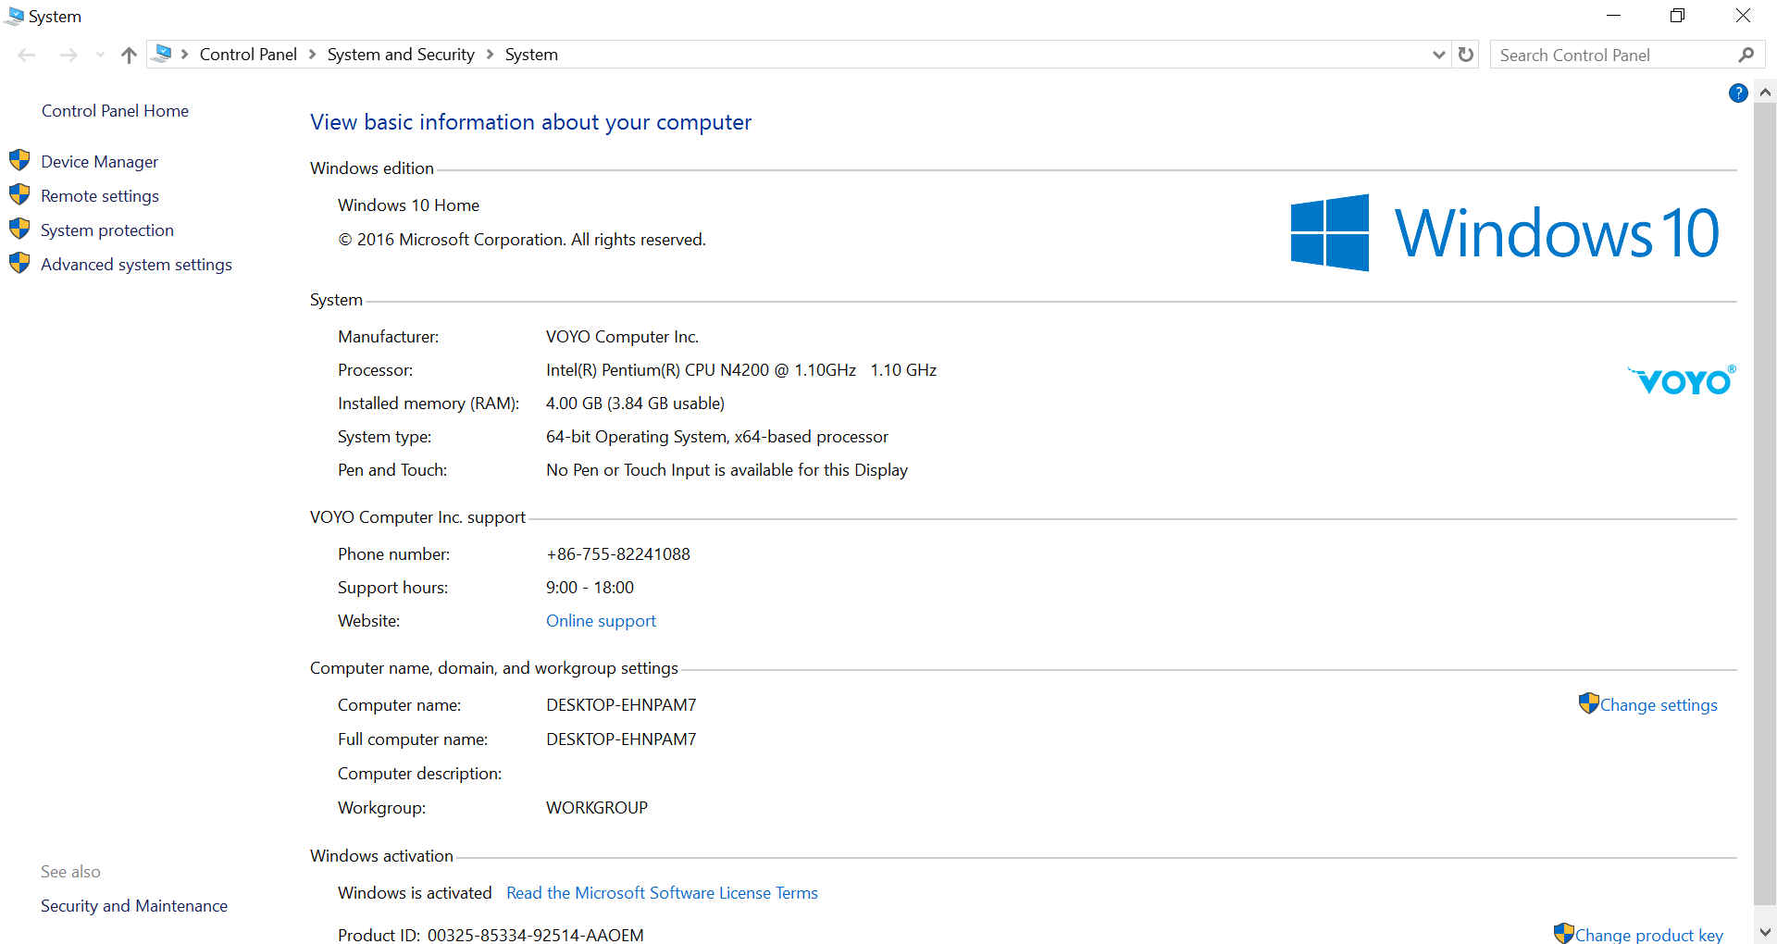Open Control Panel breadcrumb
This screenshot has height=944, width=1777.
coord(248,55)
